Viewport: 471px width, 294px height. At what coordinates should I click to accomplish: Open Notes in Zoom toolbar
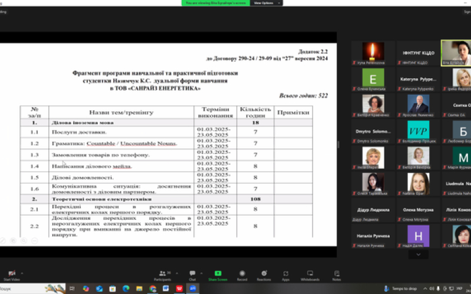[337, 275]
